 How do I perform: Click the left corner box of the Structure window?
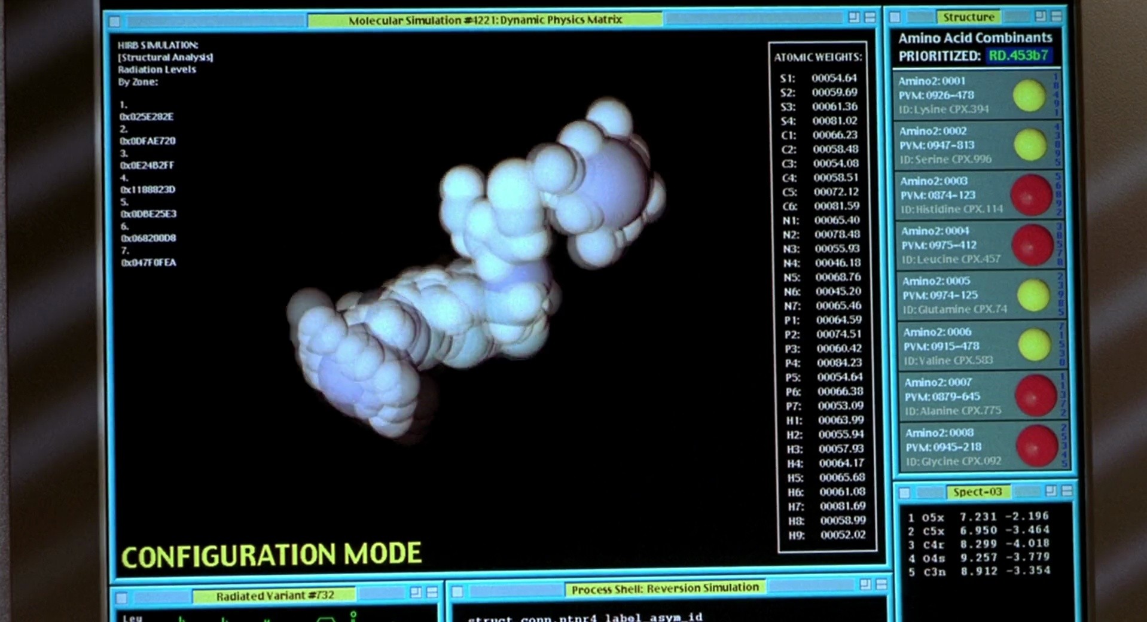click(895, 17)
